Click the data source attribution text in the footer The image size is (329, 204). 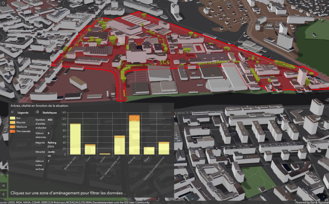click(x=74, y=202)
